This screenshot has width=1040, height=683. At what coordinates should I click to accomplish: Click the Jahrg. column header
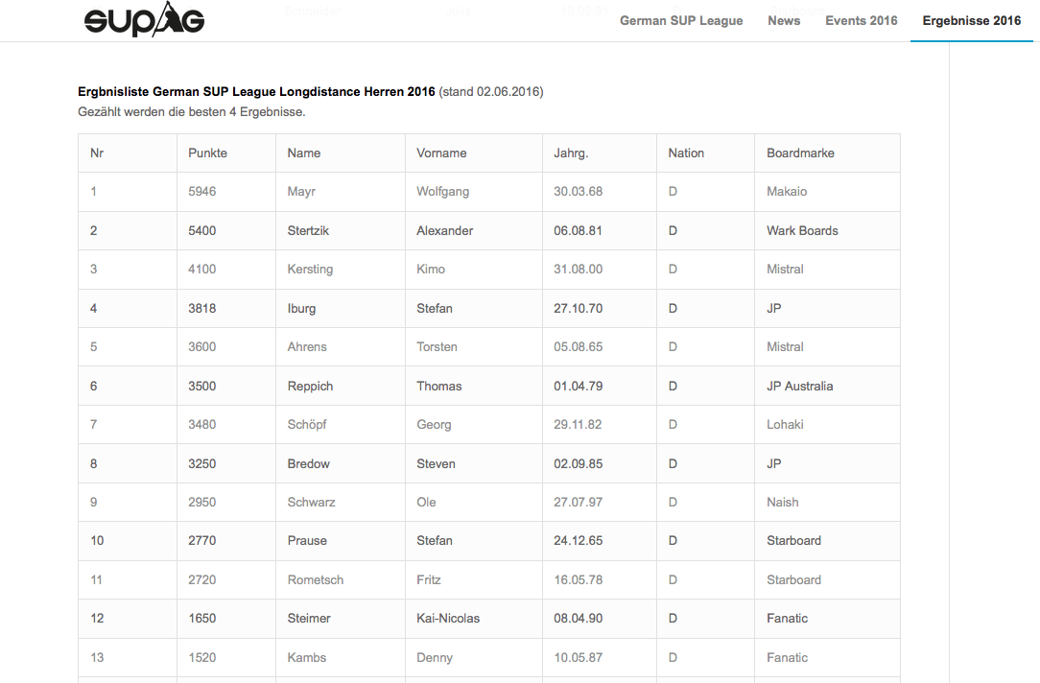click(571, 153)
